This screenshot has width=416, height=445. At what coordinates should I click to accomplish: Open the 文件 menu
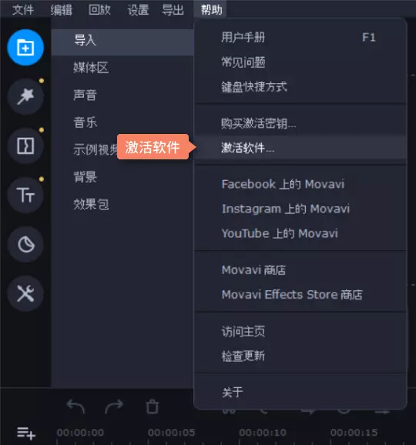[23, 10]
